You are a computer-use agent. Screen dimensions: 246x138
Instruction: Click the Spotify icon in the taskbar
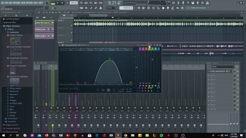[x=161, y=135]
